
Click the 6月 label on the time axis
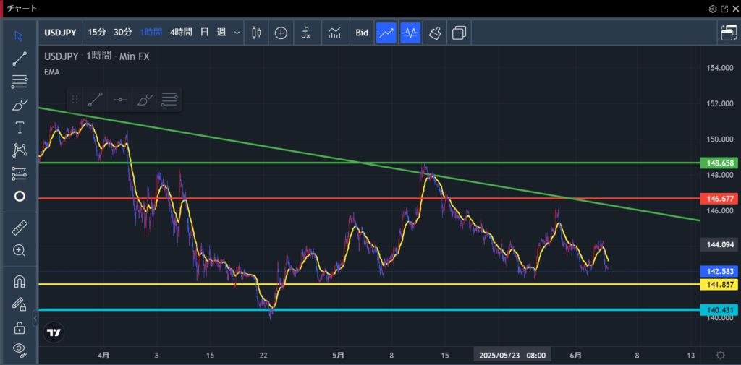point(576,355)
